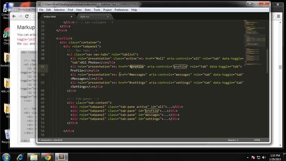The height and width of the screenshot is (161, 286).
Task: Click line number 41 in the gutter
Action: pyautogui.click(x=42, y=67)
